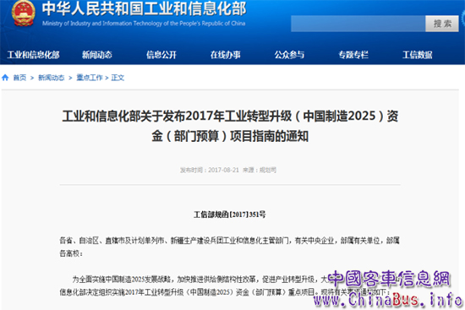Click the 重点工作 breadcrumb link
This screenshot has height=310, width=465.
pos(90,78)
